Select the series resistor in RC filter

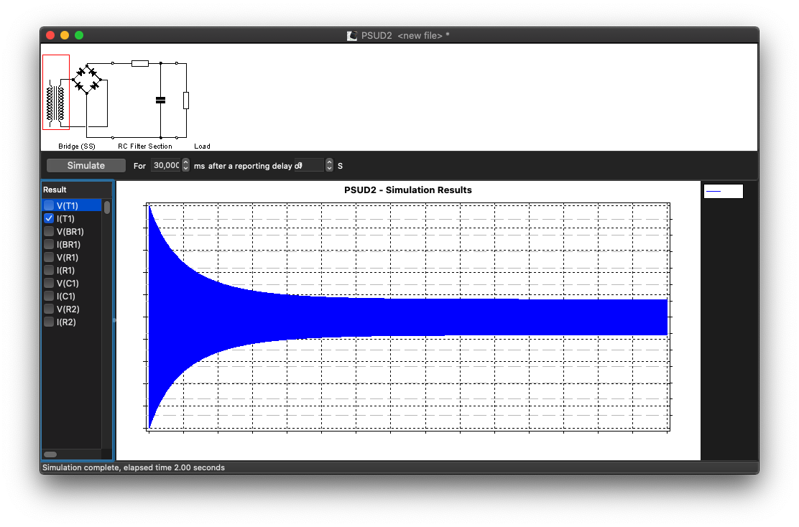pyautogui.click(x=140, y=64)
